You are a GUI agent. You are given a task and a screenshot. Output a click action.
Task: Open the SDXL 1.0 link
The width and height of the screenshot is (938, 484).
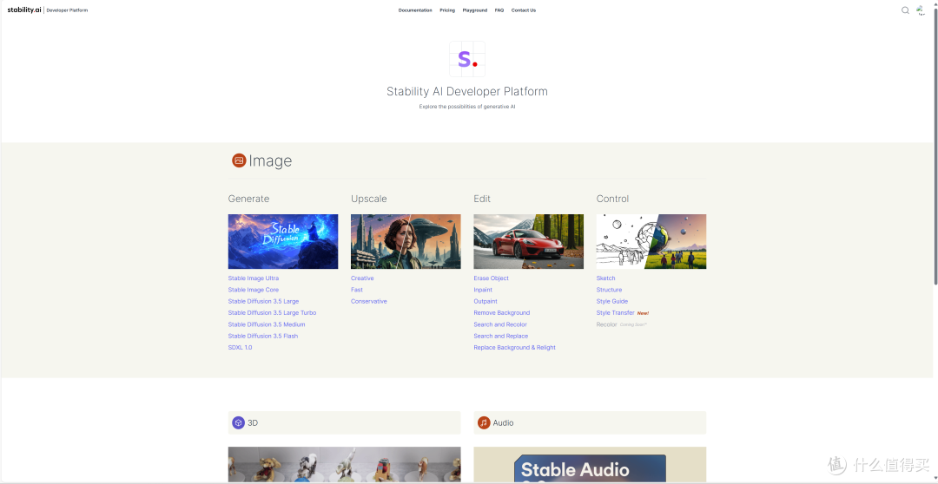pos(240,347)
